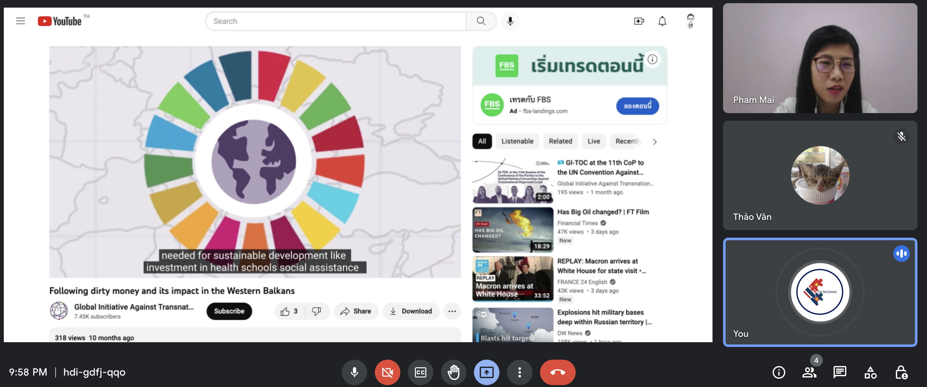Like the video with thumbs up
Image resolution: width=927 pixels, height=387 pixels.
click(288, 311)
